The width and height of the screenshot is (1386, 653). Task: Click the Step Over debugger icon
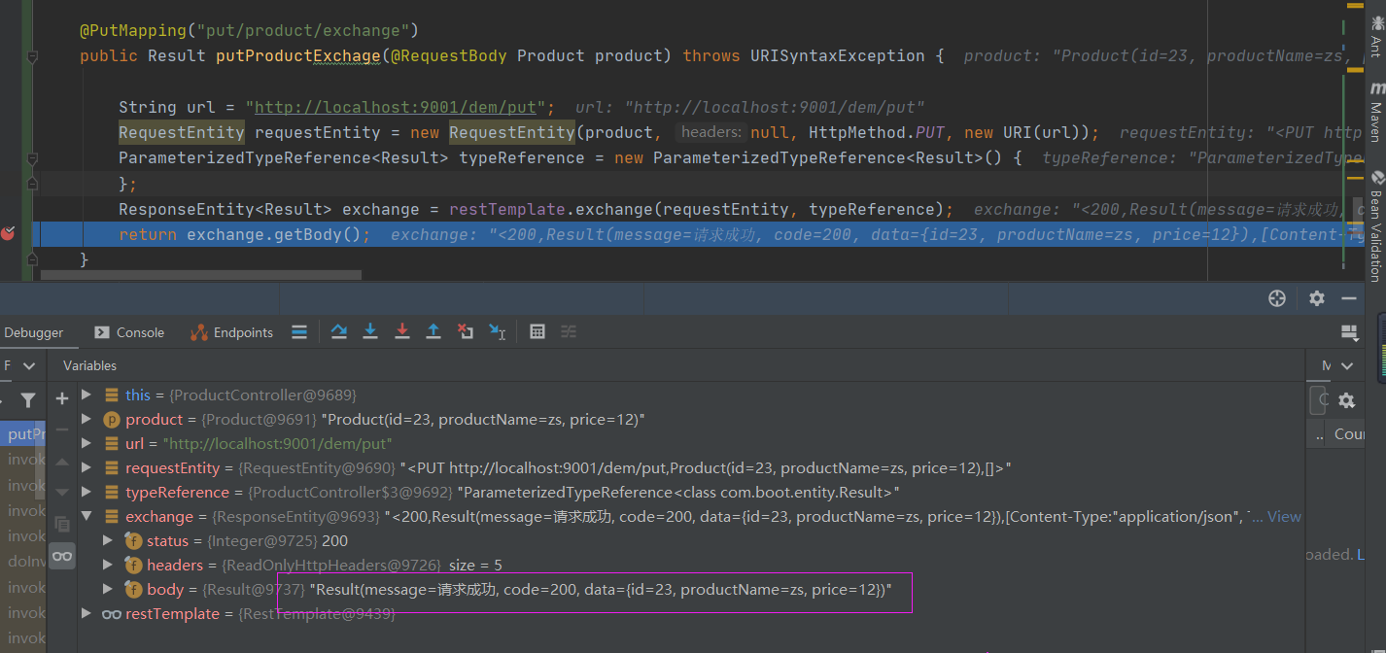click(x=338, y=332)
